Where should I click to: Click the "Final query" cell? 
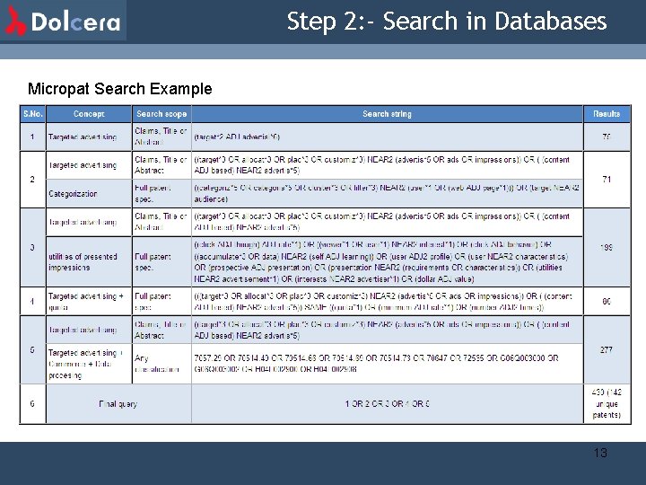pos(118,404)
